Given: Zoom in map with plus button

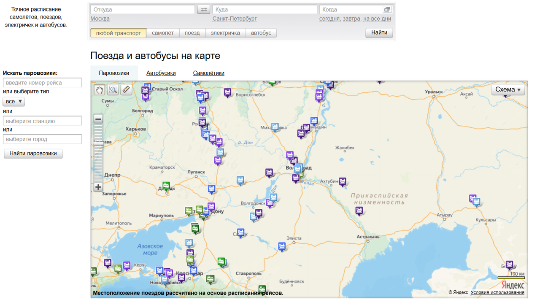Looking at the screenshot, I should [x=98, y=187].
